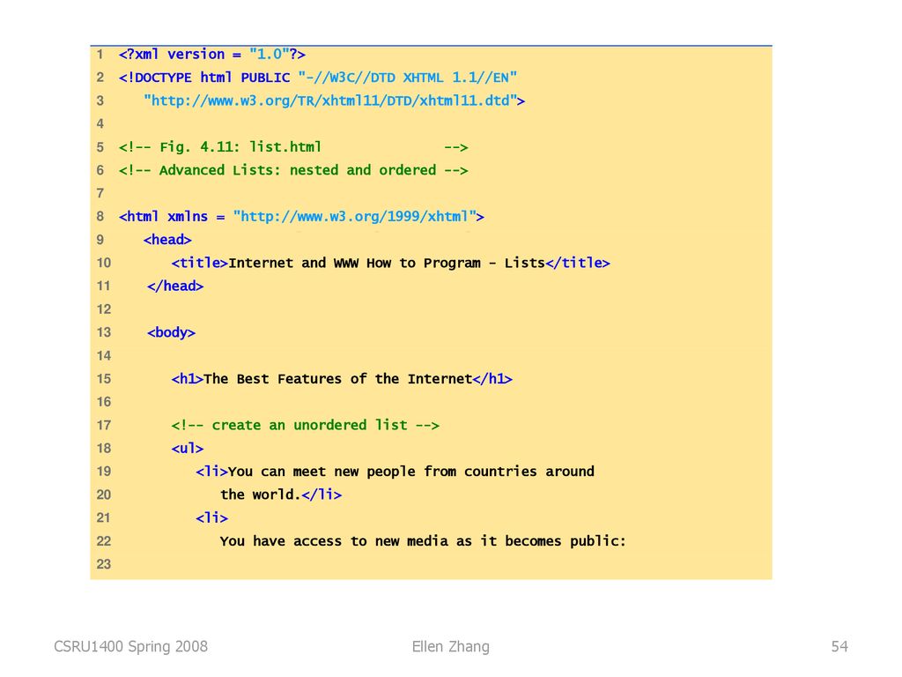Click the html xmlns opening tag line

(301, 217)
